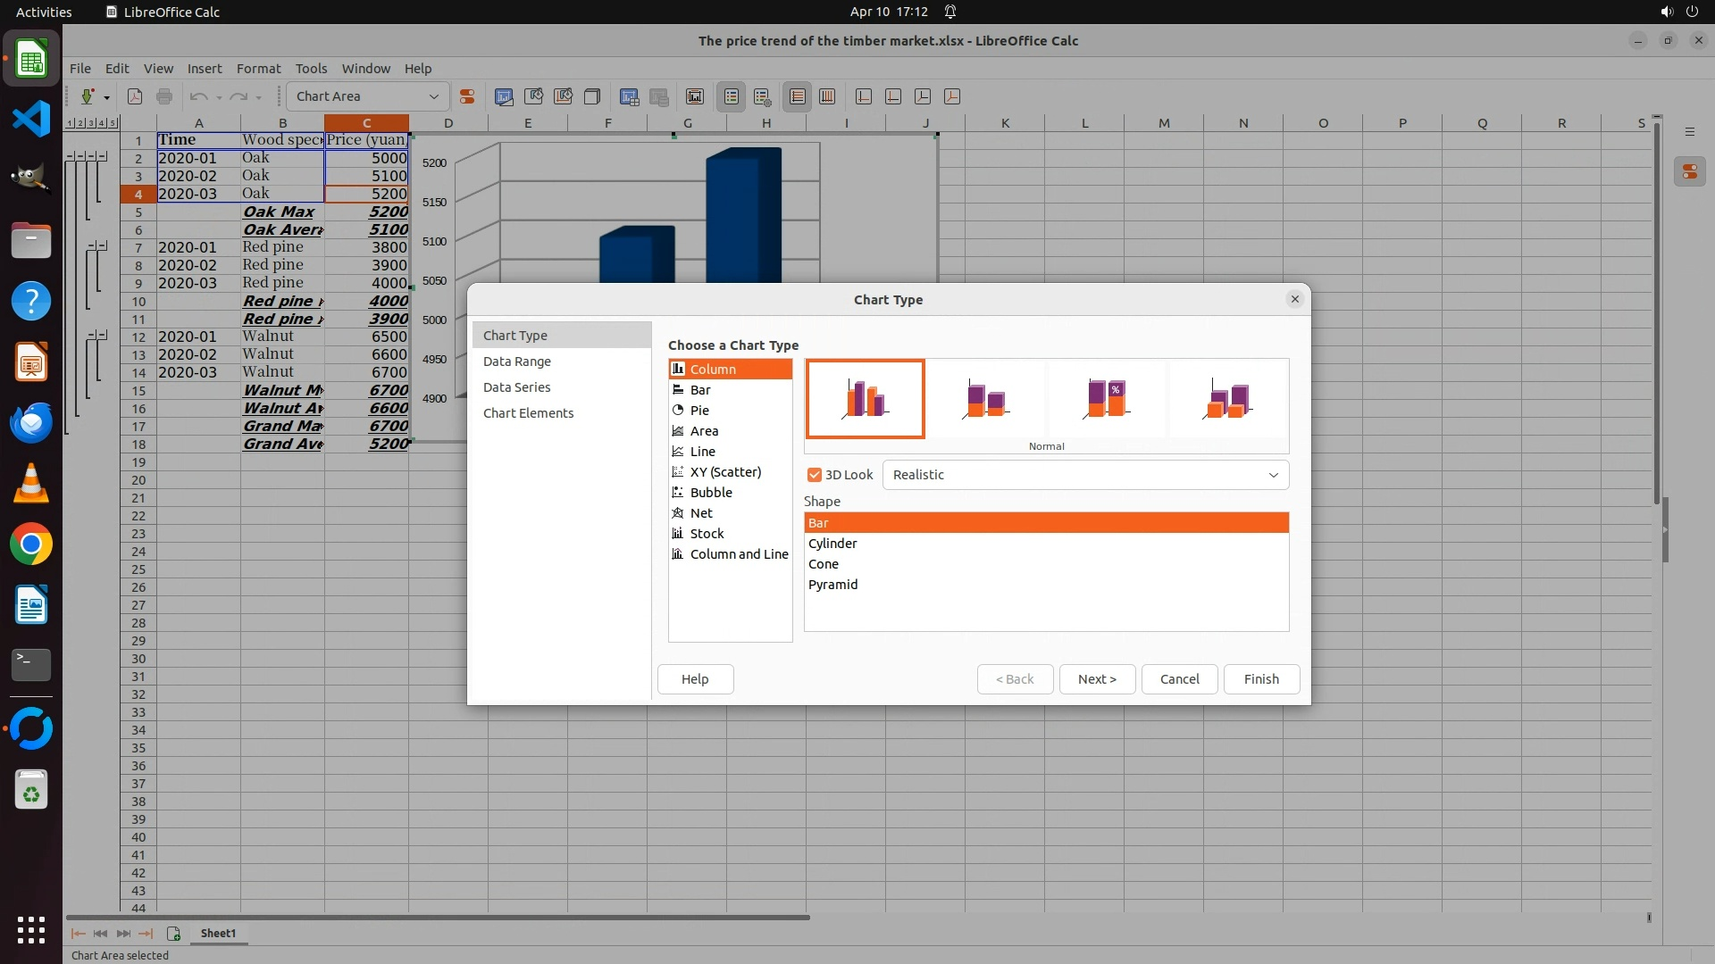Toggle Horizontal Grids toolbar icon
Screen dimensions: 1715x964
798,96
